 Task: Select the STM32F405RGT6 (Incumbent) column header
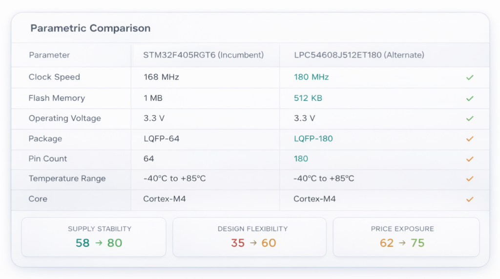(203, 55)
